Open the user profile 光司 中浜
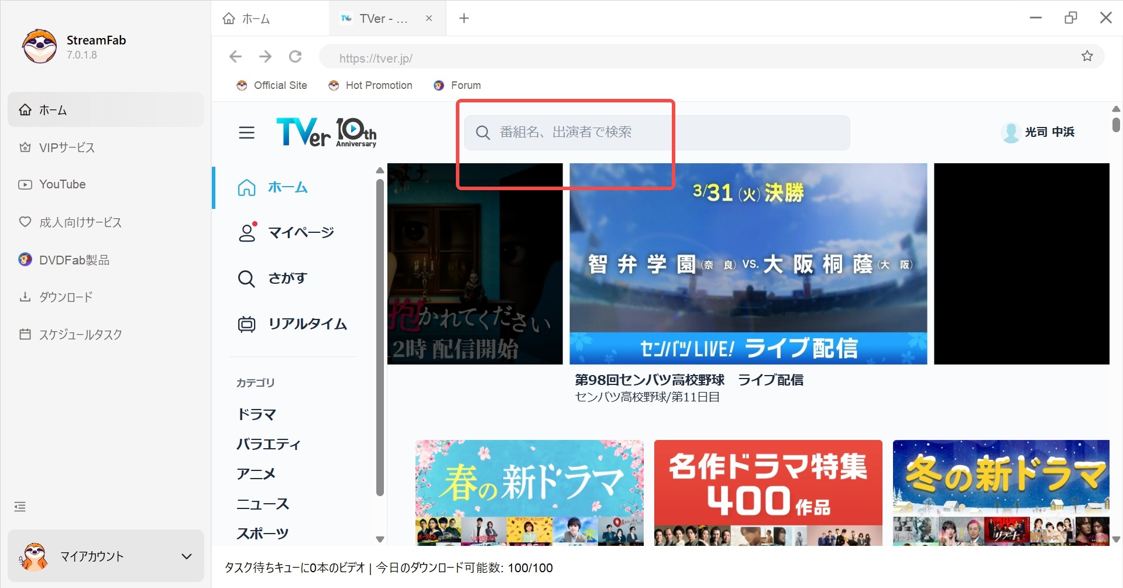 pos(1039,132)
